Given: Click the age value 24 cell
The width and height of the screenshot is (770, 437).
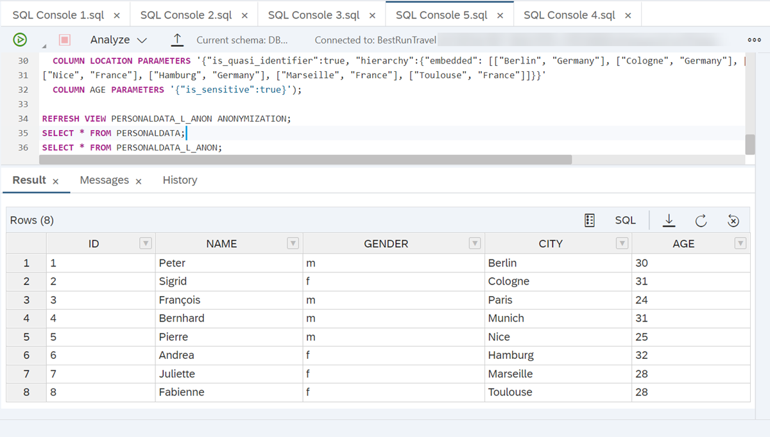Looking at the screenshot, I should (x=691, y=300).
